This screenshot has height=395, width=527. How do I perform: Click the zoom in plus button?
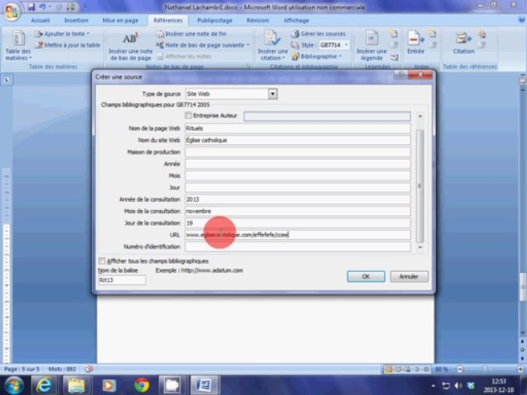click(x=520, y=369)
